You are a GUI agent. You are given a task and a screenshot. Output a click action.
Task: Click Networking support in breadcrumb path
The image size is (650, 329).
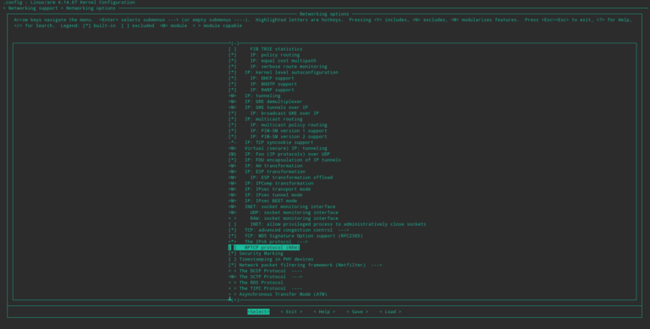[x=33, y=8]
